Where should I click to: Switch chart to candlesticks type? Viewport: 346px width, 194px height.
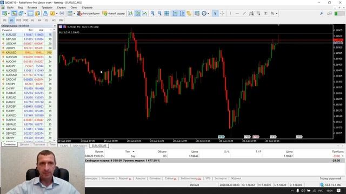pyautogui.click(x=138, y=13)
